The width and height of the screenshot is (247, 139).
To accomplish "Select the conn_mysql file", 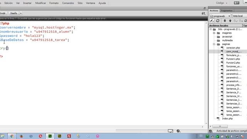I will click(x=234, y=51).
